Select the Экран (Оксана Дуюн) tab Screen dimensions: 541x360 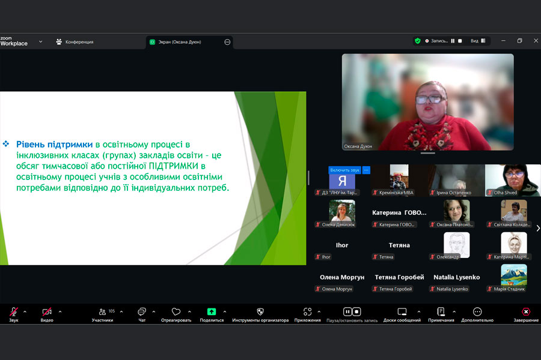(x=183, y=42)
